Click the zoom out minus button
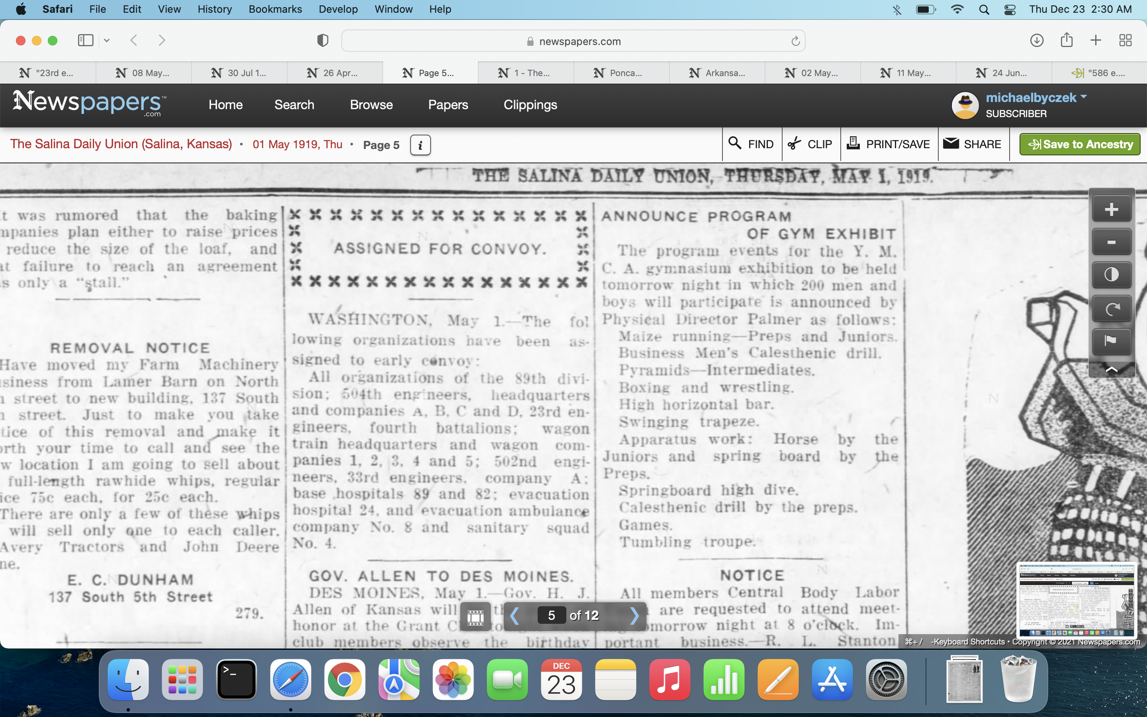 click(x=1111, y=242)
